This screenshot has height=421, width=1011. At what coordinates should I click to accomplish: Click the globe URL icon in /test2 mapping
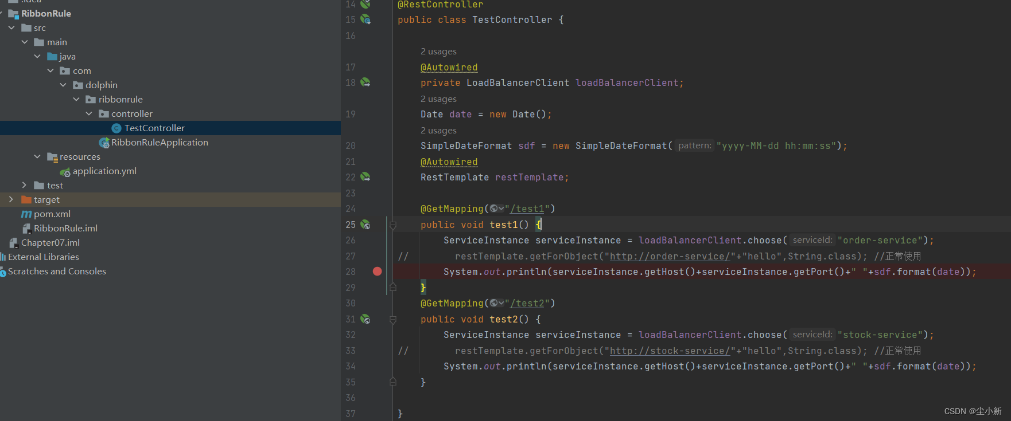pos(493,303)
